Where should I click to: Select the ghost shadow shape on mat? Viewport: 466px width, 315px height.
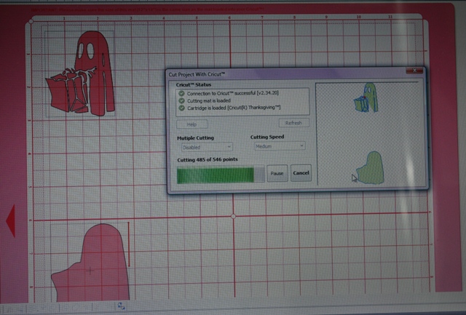coord(90,263)
